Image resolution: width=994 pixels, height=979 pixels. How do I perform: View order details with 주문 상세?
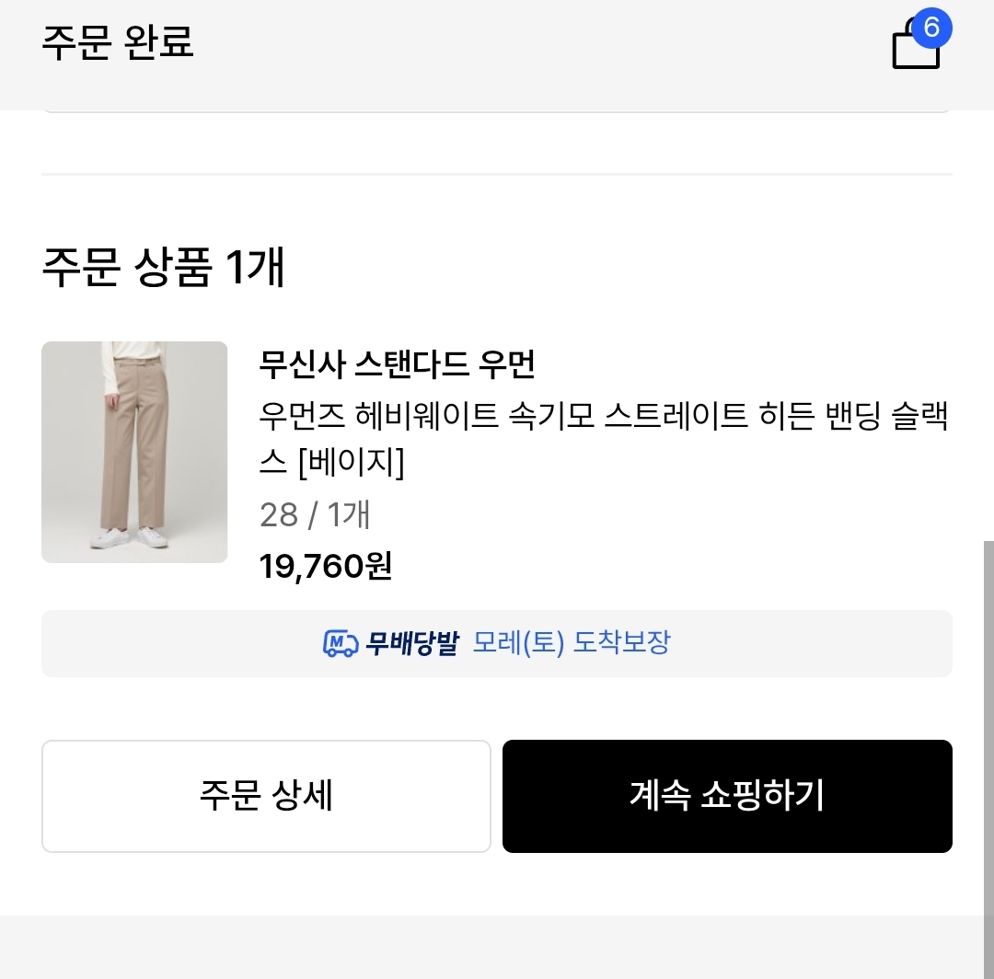click(266, 796)
